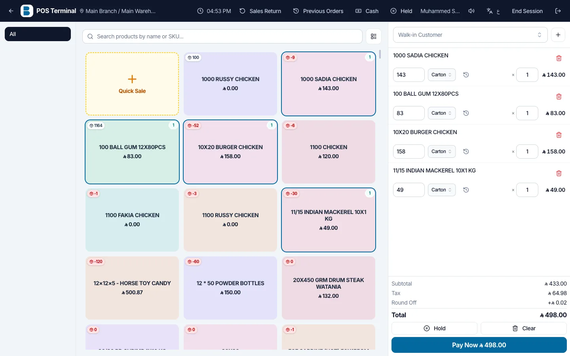Change unit dropdown for 11/15 INDIAN MACKEREL
570x356 pixels.
click(x=442, y=190)
